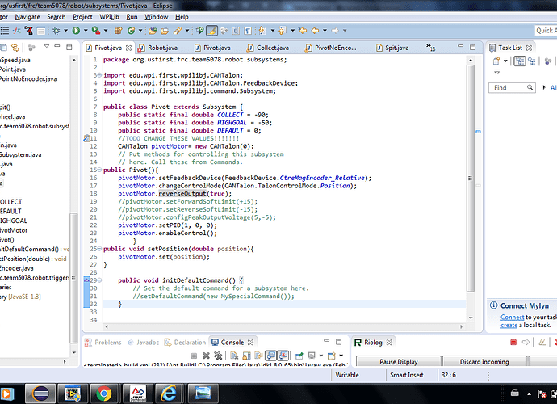Show hidden editor tabs list (»13)

click(x=430, y=48)
